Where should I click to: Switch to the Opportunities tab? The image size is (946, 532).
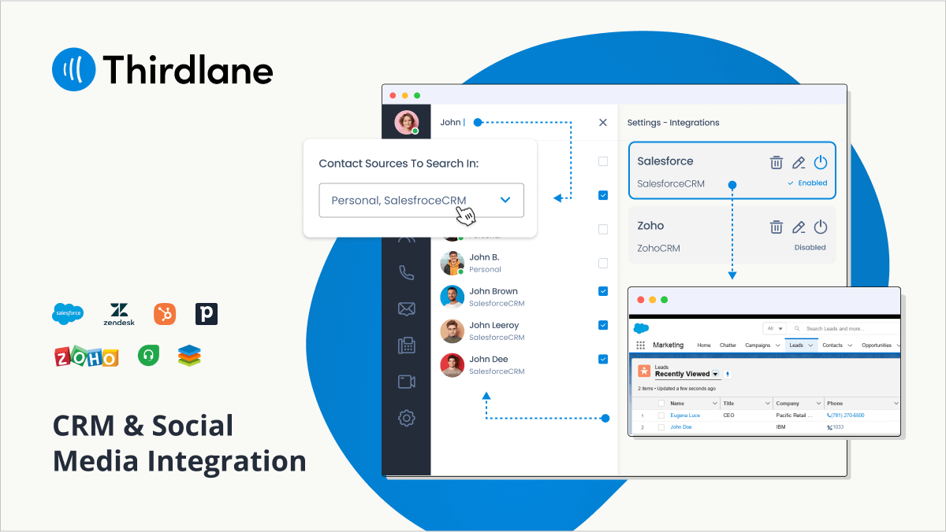(x=877, y=345)
